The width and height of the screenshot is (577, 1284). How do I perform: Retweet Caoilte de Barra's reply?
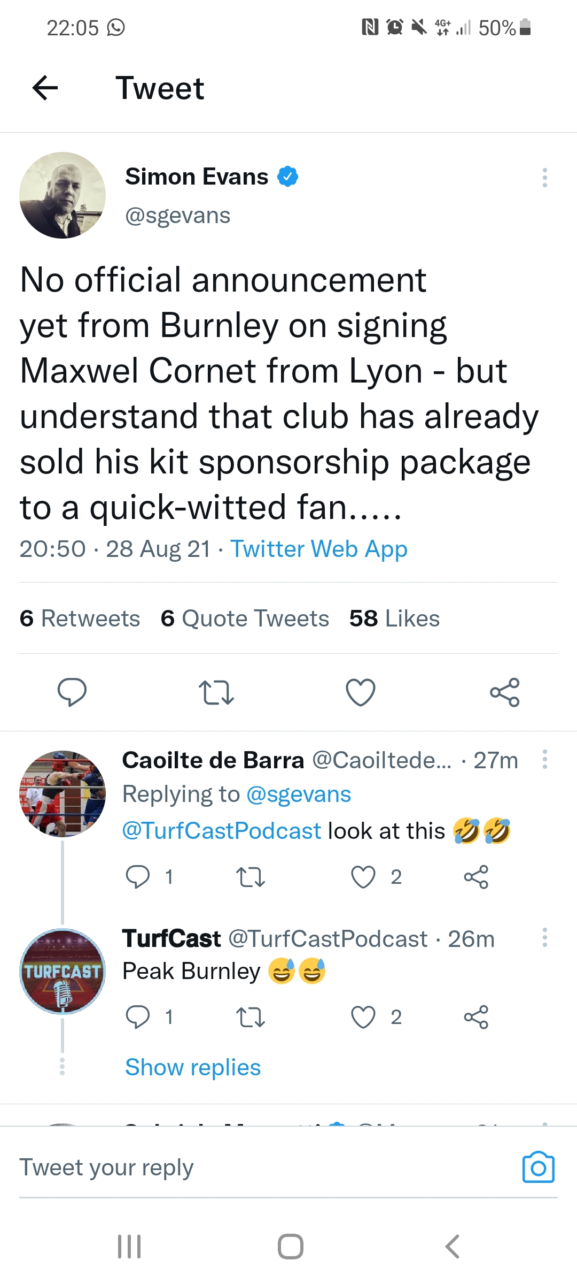tap(250, 877)
